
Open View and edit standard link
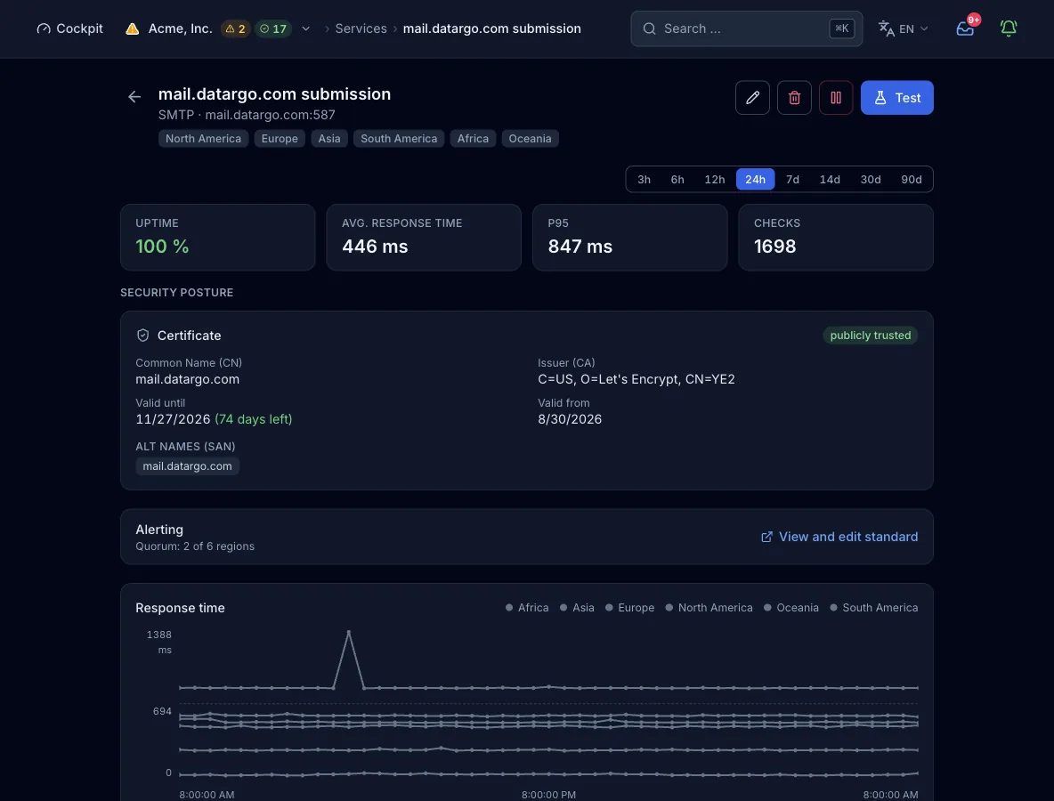[839, 537]
